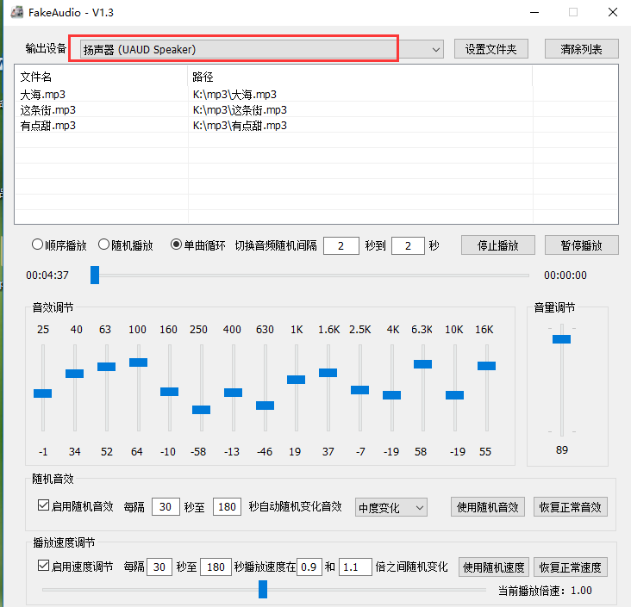Click the 路径 column header
The height and width of the screenshot is (607, 631).
click(360, 77)
